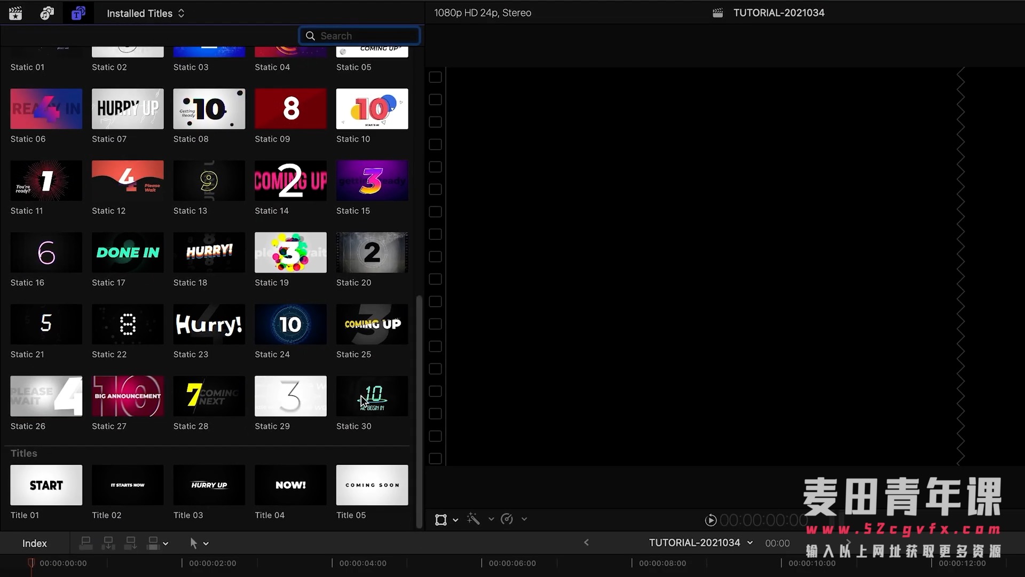This screenshot has height=577, width=1025.
Task: Click the insert clip edit icon
Action: 108,543
